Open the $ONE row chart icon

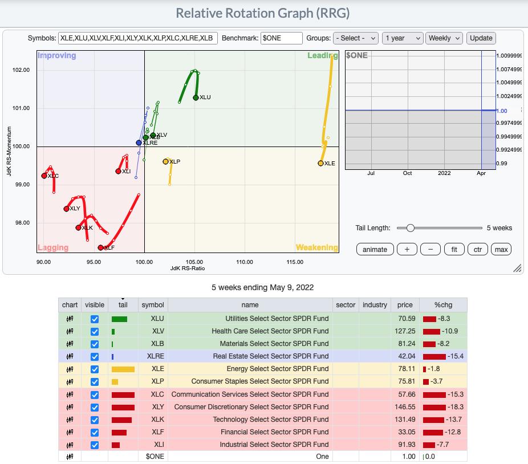[x=70, y=457]
